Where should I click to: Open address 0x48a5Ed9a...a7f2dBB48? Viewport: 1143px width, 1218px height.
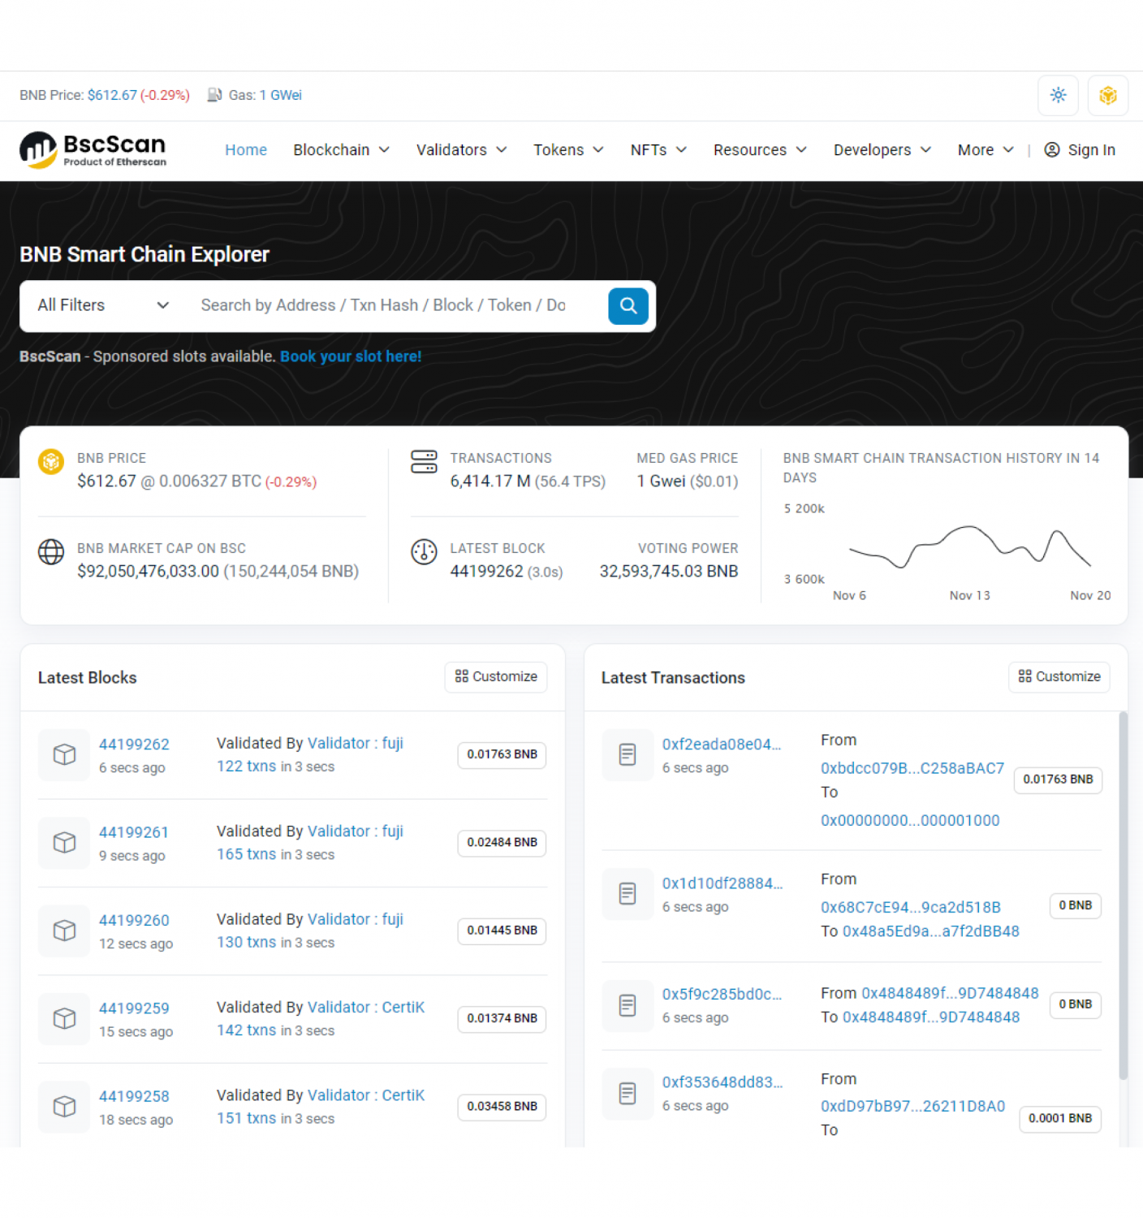931,931
